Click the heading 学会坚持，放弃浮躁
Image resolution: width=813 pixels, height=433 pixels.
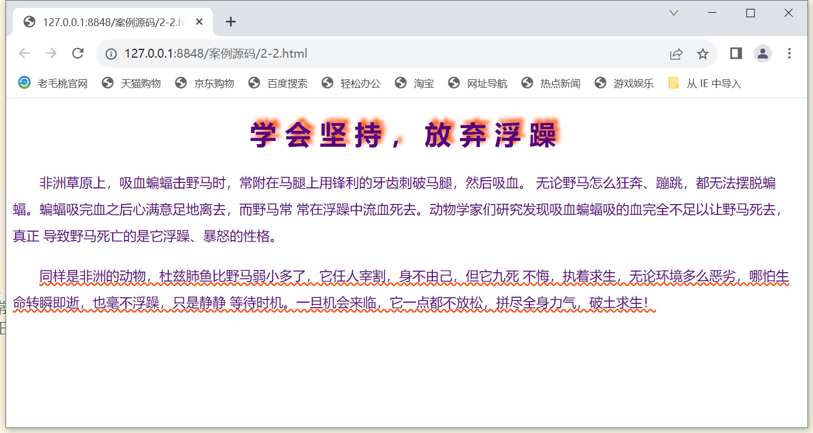(403, 135)
